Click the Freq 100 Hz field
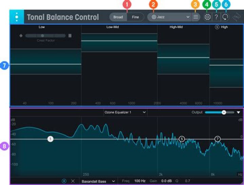 point(140,181)
